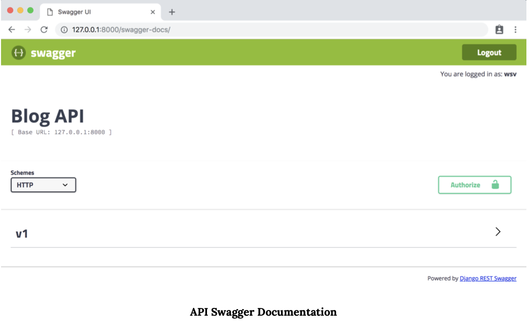Click the address bar URL field
The width and height of the screenshot is (529, 325).
tap(272, 29)
